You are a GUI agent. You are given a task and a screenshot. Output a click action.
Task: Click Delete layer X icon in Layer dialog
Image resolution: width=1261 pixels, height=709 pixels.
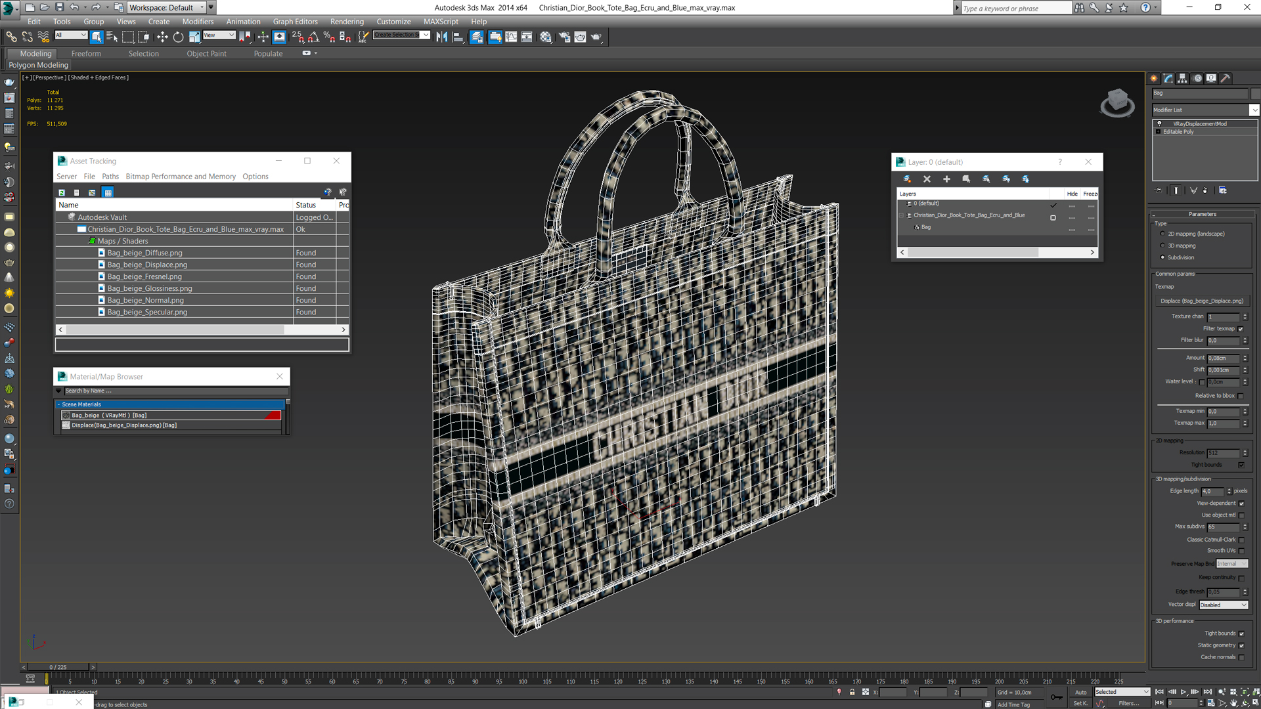(927, 179)
